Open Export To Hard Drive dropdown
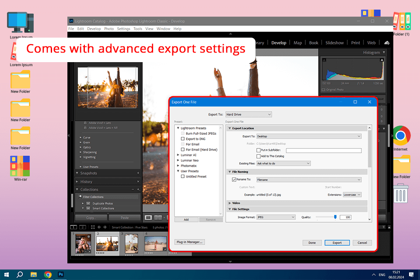 tap(248, 115)
